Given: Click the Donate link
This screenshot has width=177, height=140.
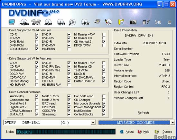Looking at the screenshot, I should tap(167, 132).
